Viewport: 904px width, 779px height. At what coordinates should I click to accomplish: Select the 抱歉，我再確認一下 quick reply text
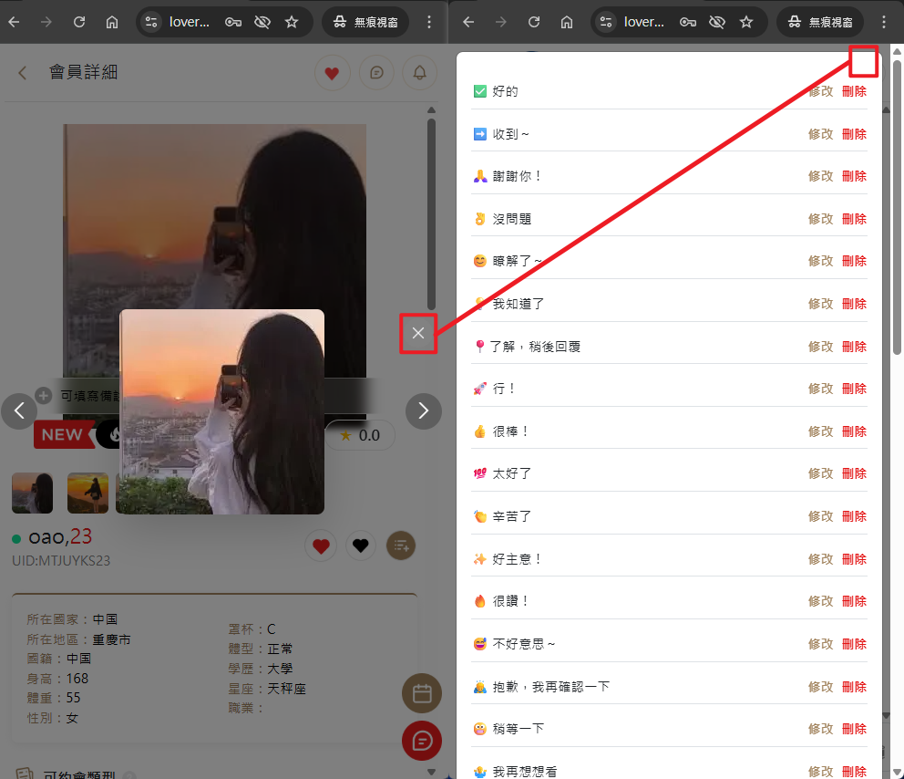[x=550, y=687]
